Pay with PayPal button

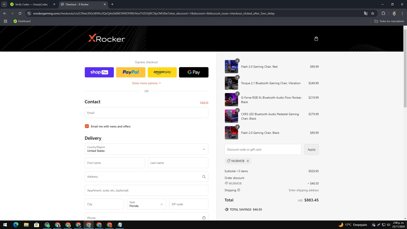(x=131, y=72)
